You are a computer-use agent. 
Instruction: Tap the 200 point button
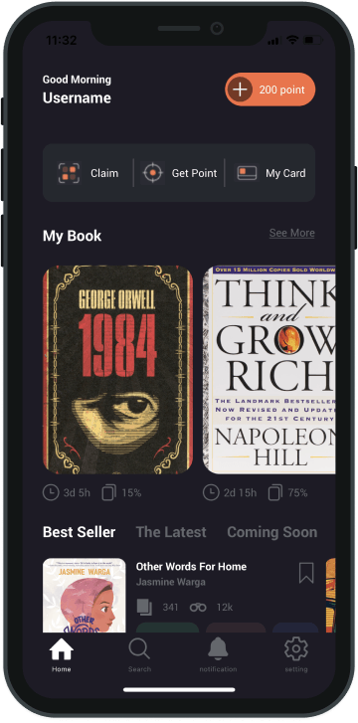[x=270, y=90]
